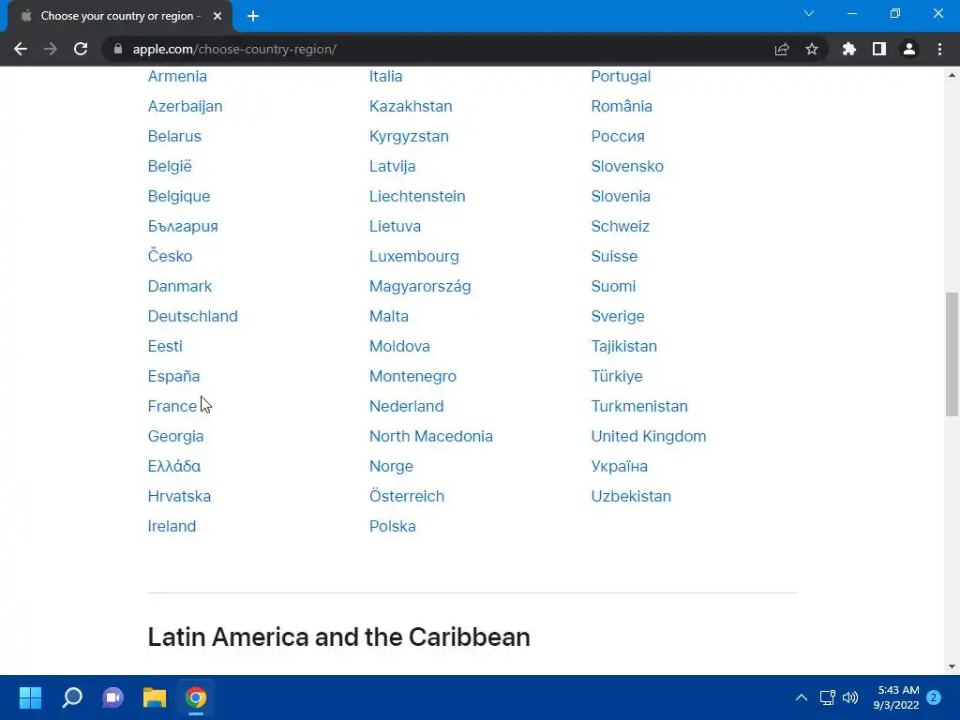This screenshot has width=960, height=720.
Task: Open Chrome extensions puzzle icon
Action: click(x=849, y=49)
